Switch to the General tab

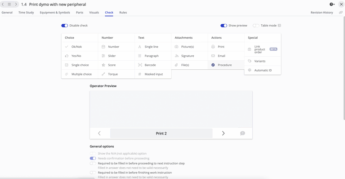tap(7, 13)
